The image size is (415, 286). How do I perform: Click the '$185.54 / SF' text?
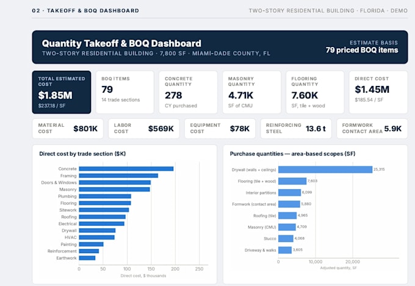tap(369, 100)
